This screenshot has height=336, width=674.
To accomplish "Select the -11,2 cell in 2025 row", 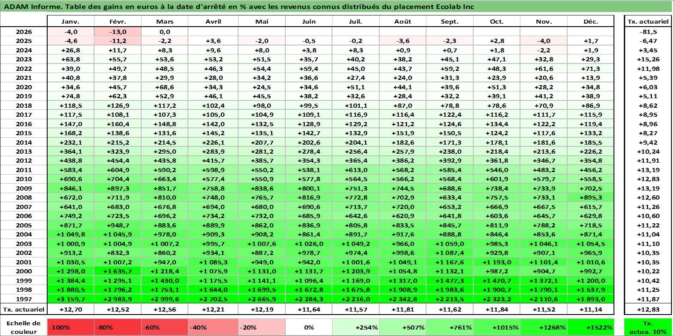I will [x=118, y=41].
